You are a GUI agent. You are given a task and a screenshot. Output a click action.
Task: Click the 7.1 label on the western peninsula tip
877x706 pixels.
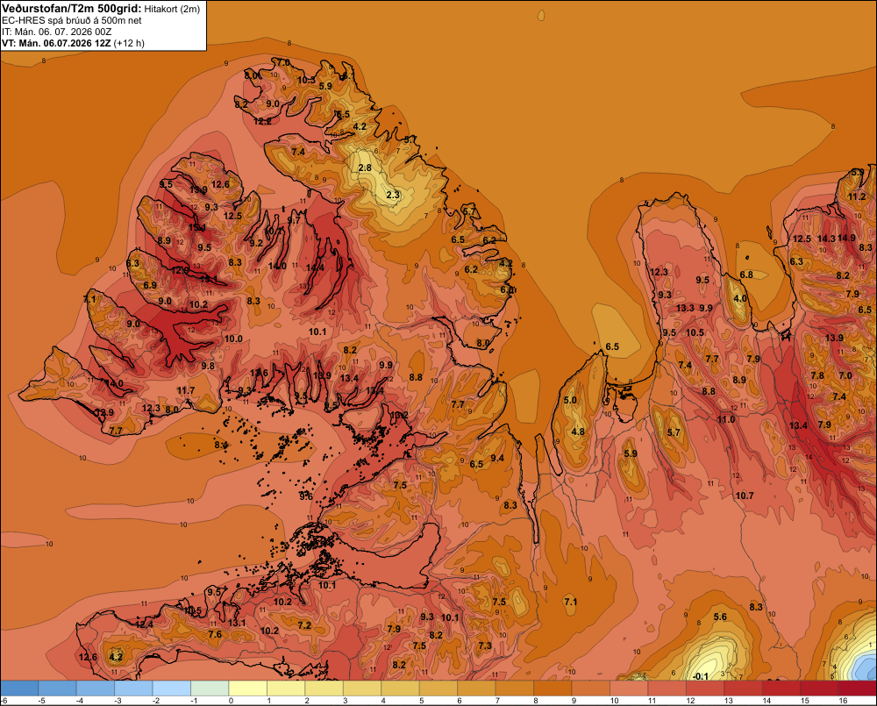(x=89, y=299)
